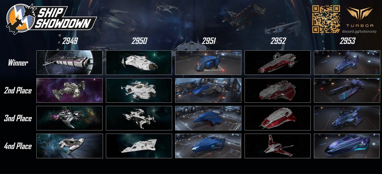The height and width of the screenshot is (174, 382).
Task: Click the gold QR code
Action: [x=324, y=19]
